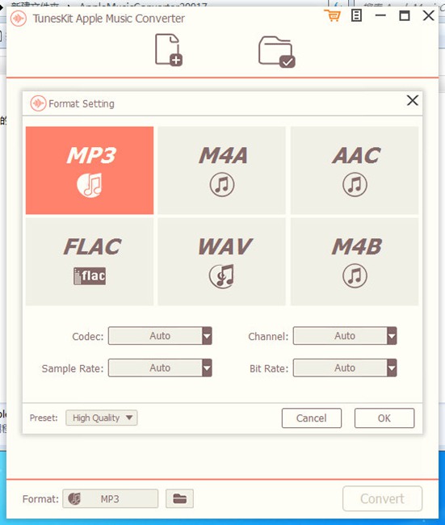Screen dimensions: 445x525
Task: Open the menu list icon in title bar
Action: [x=356, y=15]
